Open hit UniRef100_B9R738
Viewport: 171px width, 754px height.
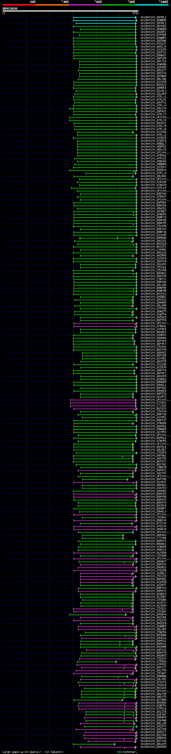click(153, 415)
